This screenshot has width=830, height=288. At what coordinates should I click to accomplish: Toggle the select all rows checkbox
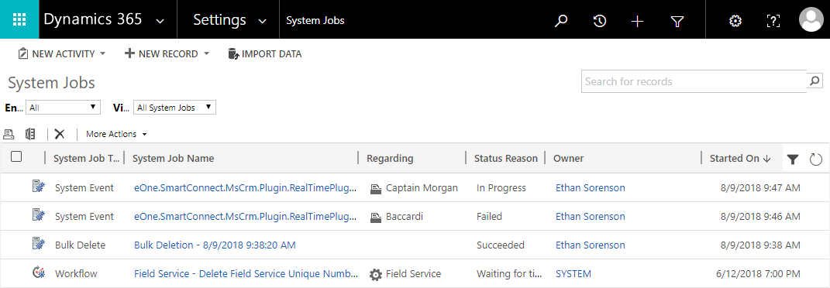[16, 156]
